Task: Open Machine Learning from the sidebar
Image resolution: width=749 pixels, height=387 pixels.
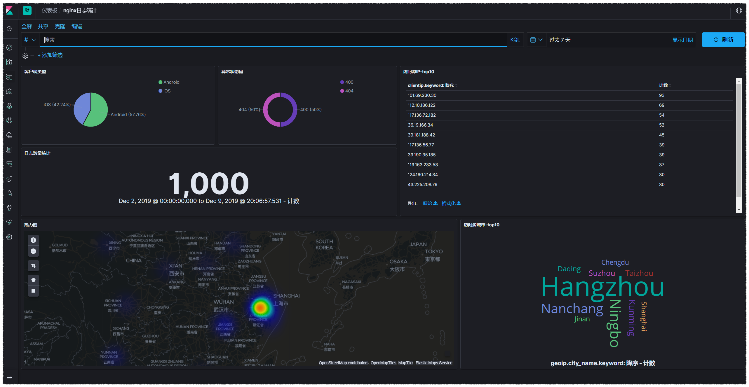Action: coord(9,120)
